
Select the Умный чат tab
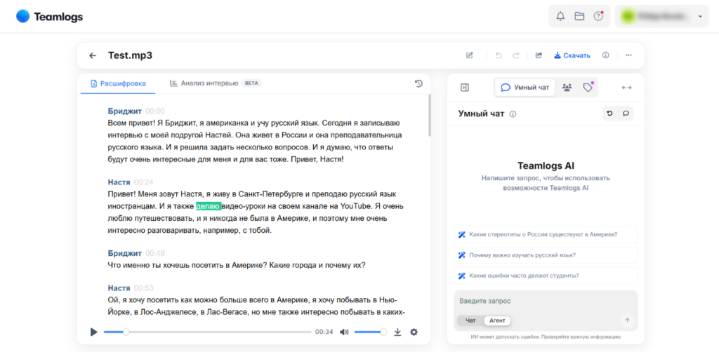[525, 88]
